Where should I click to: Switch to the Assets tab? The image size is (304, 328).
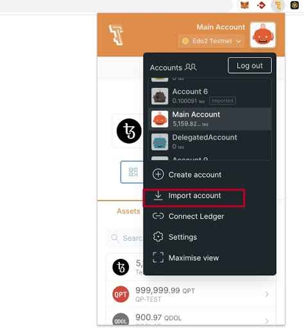coord(128,211)
